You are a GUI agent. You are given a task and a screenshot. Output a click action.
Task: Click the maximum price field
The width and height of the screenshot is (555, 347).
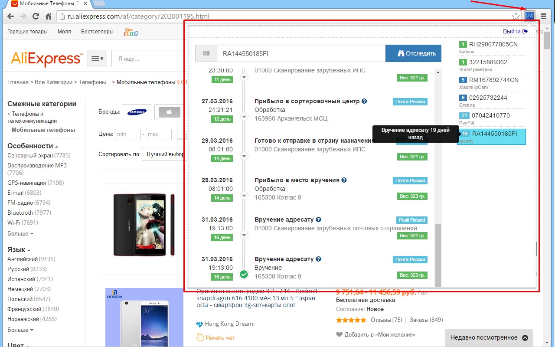click(x=159, y=134)
